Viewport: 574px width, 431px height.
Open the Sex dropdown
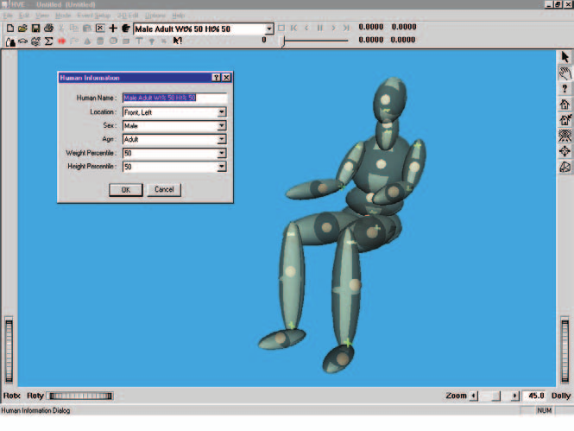click(222, 125)
